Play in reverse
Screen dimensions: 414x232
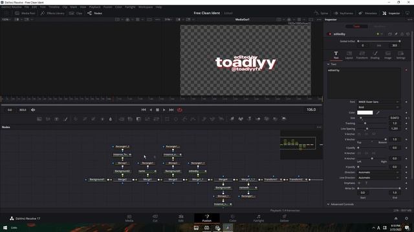tap(151, 110)
